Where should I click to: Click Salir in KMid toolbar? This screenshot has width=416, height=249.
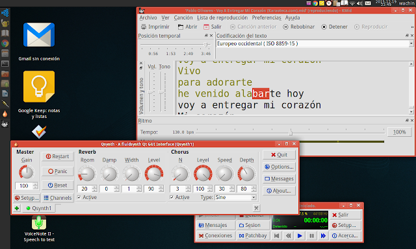point(213,27)
